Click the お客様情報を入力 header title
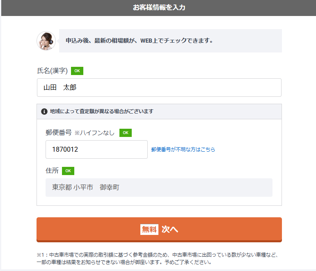Image resolution: width=316 pixels, height=271 pixels. click(159, 8)
